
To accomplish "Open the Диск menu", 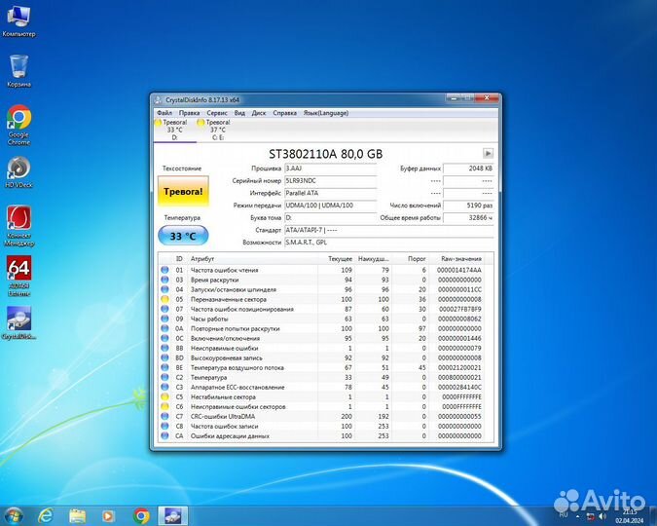I will pos(259,113).
